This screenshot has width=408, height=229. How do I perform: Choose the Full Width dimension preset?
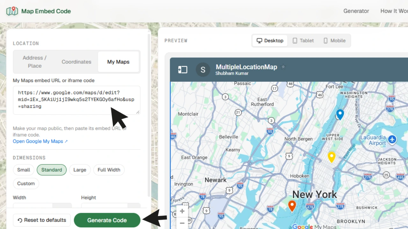[109, 170]
